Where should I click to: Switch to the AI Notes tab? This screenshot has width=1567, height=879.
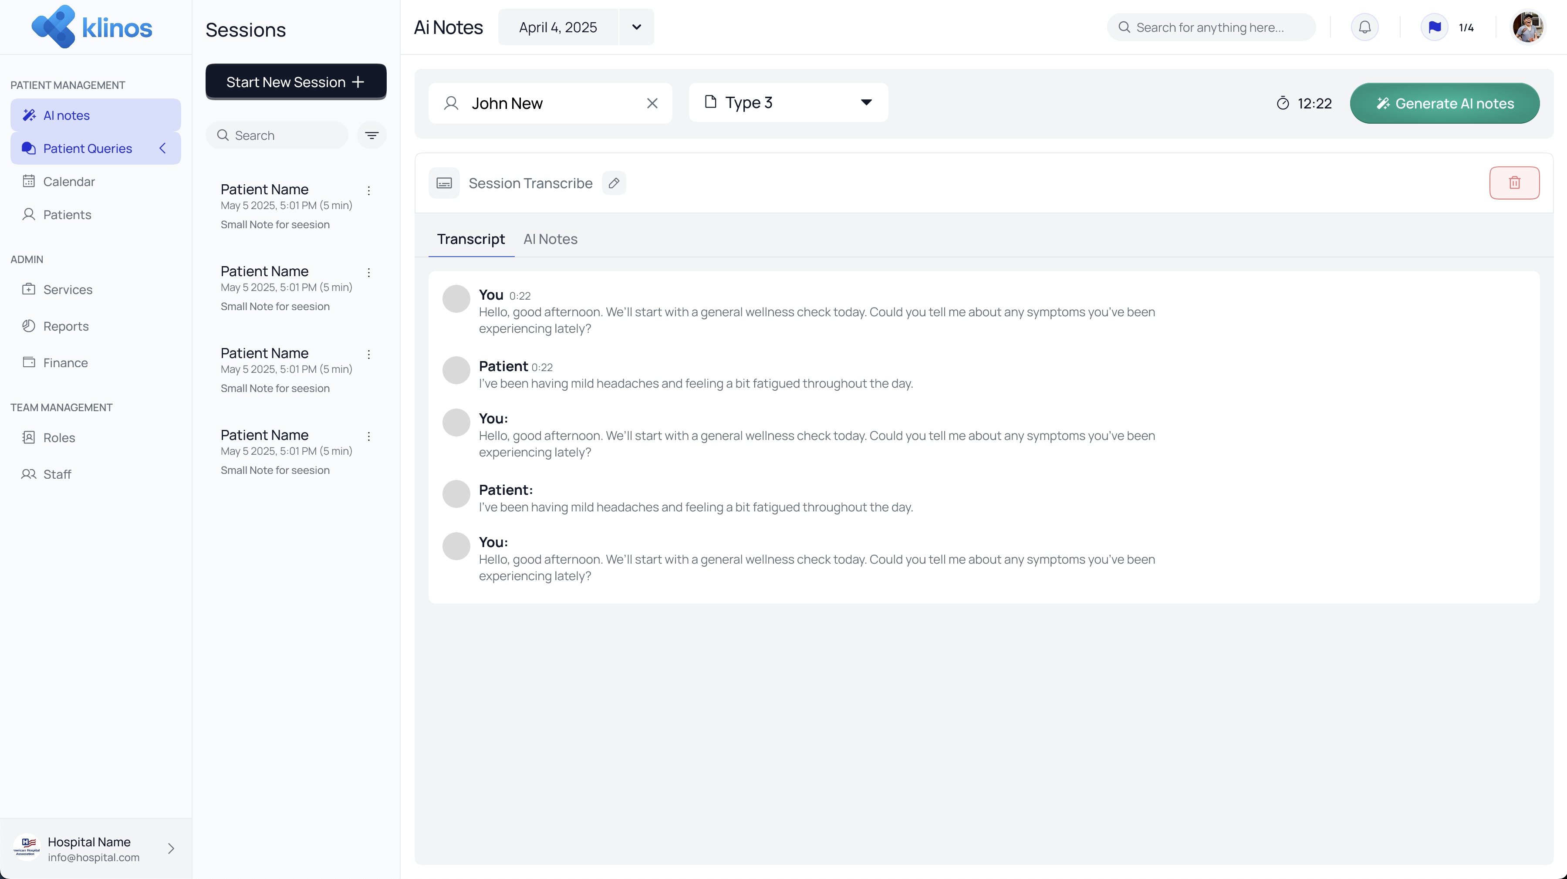[x=550, y=238]
